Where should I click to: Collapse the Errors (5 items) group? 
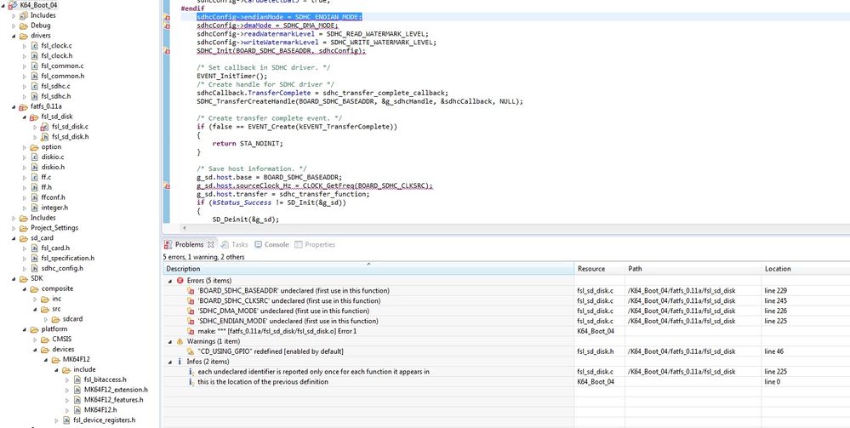169,281
